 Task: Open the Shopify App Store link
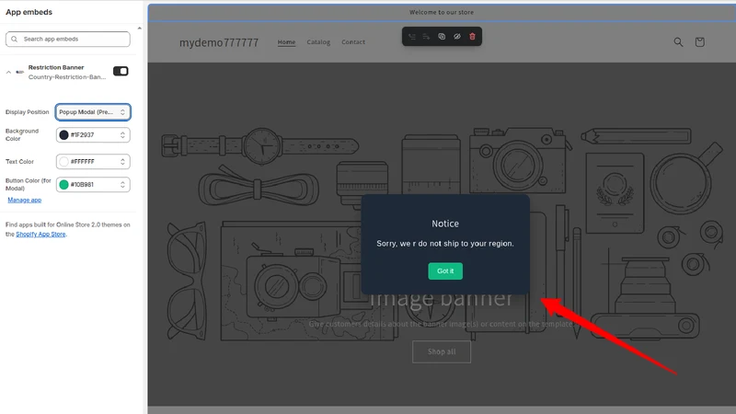[x=40, y=235]
